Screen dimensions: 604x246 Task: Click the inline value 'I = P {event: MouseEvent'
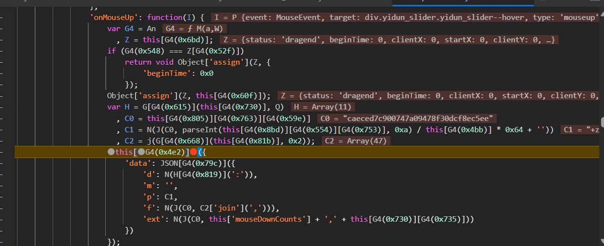[405, 18]
